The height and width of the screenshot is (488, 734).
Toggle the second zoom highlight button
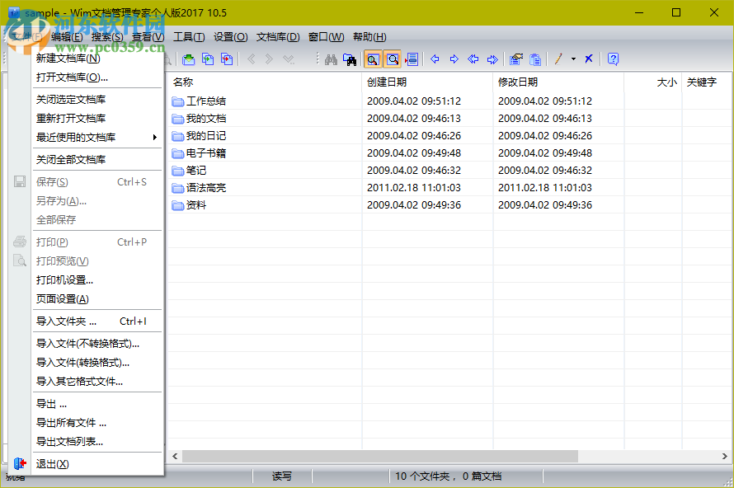click(x=393, y=59)
